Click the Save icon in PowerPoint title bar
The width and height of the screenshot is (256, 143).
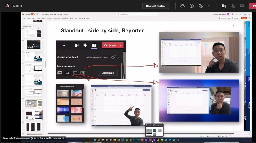37,14
